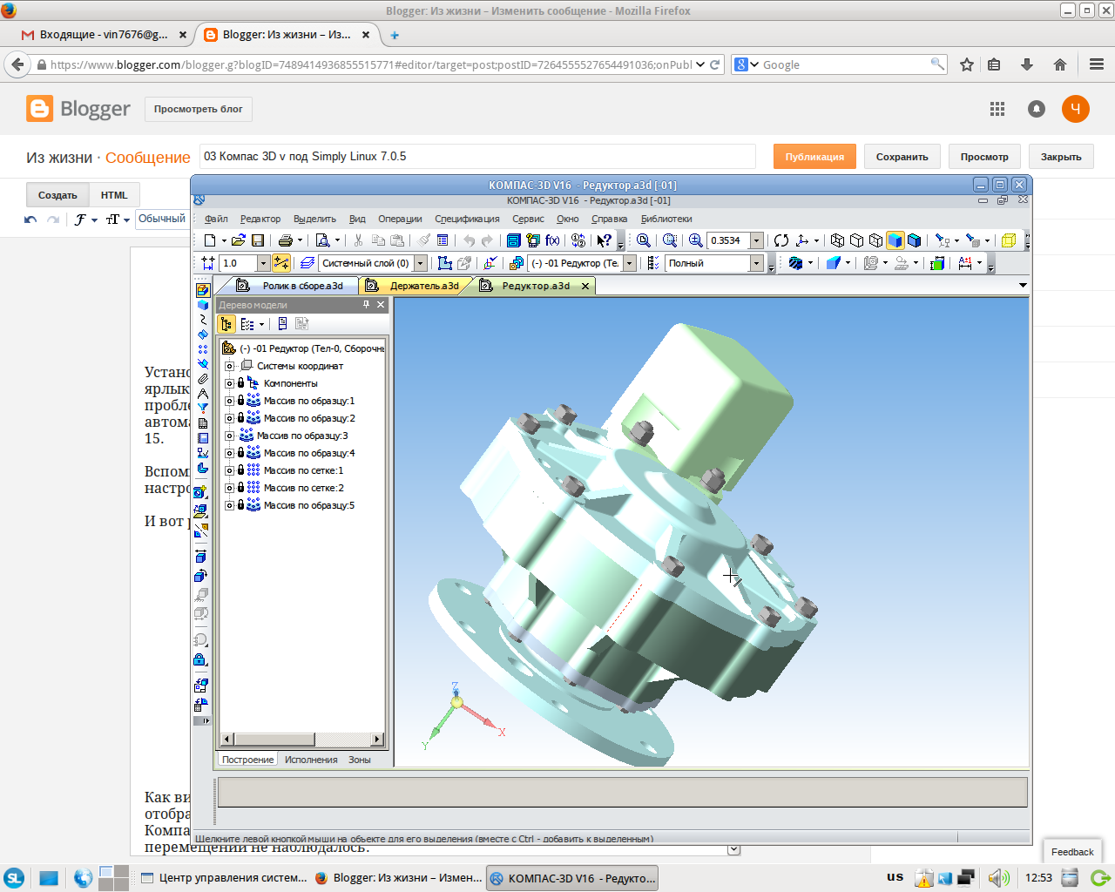Click Просмотреть блог button
The image size is (1115, 892).
(199, 109)
